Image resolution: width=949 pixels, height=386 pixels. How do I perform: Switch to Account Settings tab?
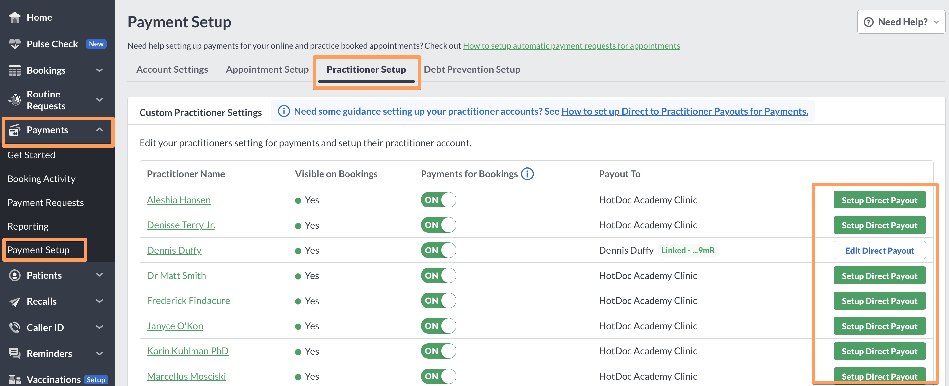[x=172, y=69]
